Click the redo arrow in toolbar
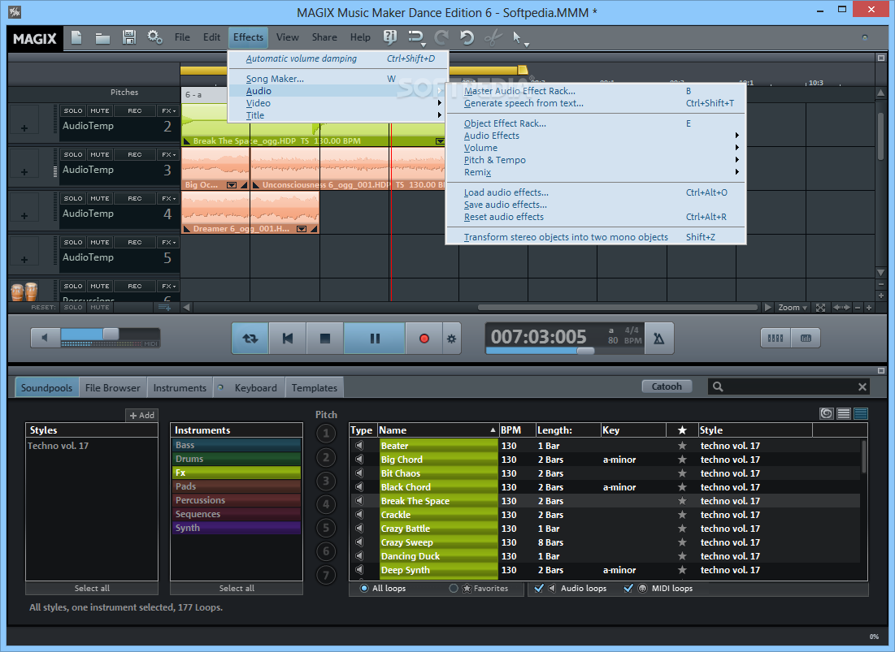The width and height of the screenshot is (895, 652). click(x=441, y=37)
